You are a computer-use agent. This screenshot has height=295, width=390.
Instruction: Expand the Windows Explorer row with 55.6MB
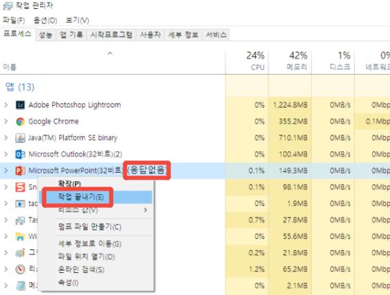point(6,236)
